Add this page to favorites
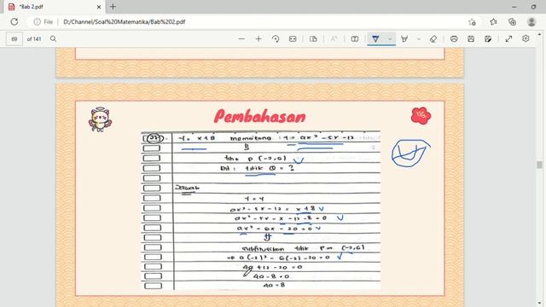Screen dimensions: 546x307 [x=472, y=22]
